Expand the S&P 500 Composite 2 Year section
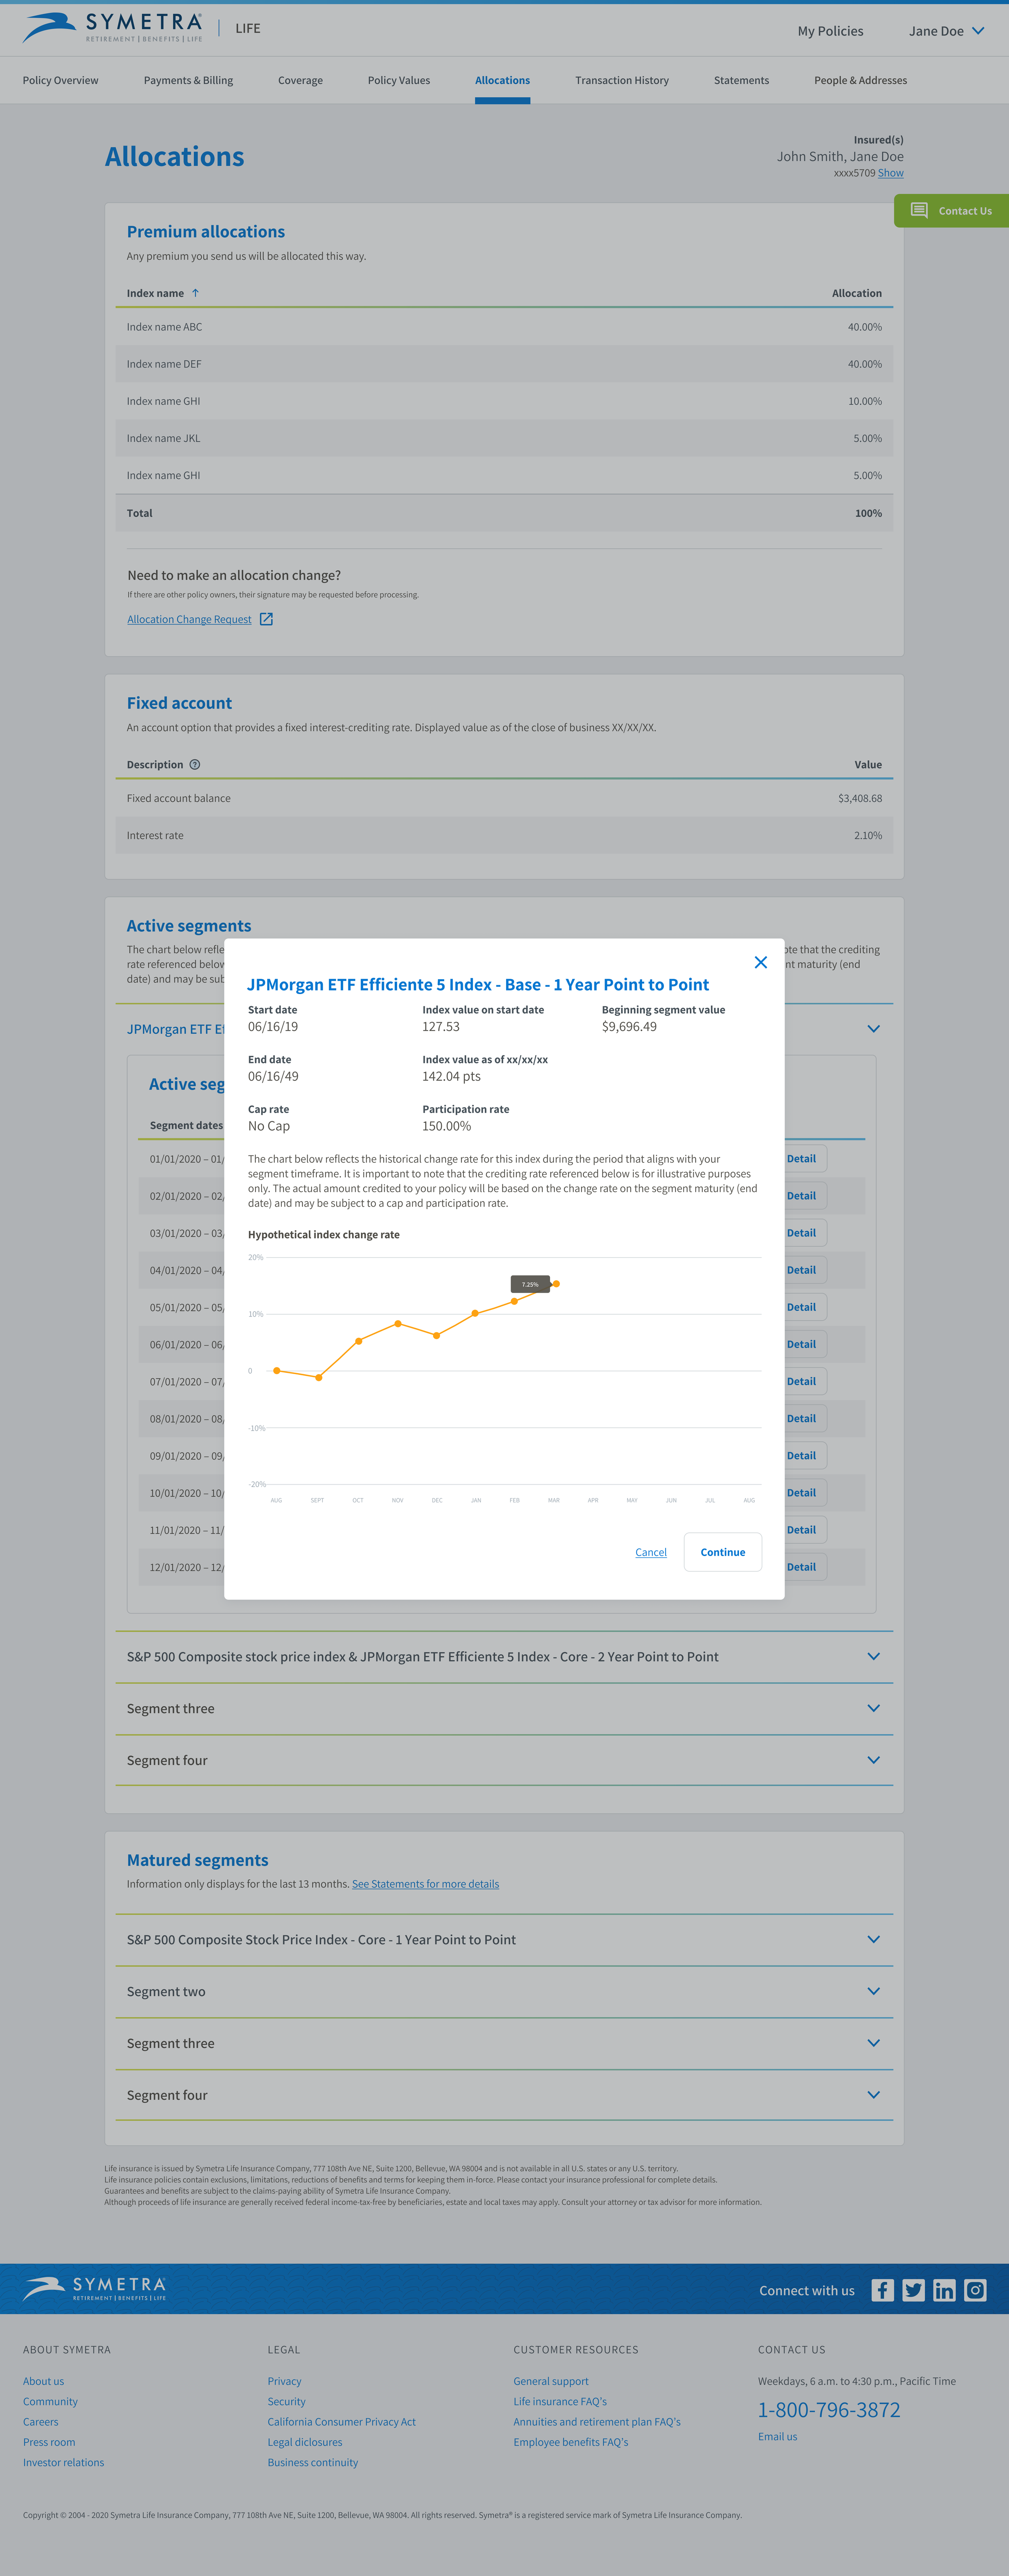The image size is (1009, 2576). (872, 1656)
